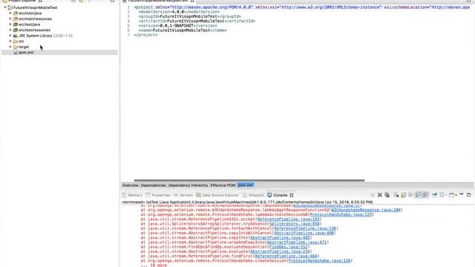Open the Markers view tab

132,195
